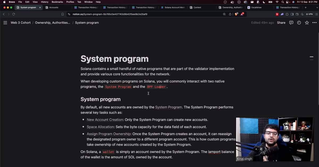Open the History menu in menu bar

click(44, 2)
